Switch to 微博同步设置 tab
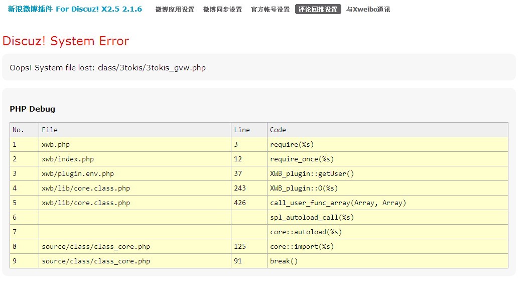This screenshot has height=283, width=530. pyautogui.click(x=222, y=10)
